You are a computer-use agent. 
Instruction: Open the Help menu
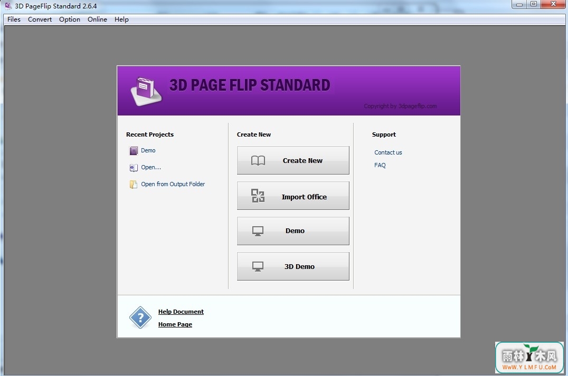121,19
